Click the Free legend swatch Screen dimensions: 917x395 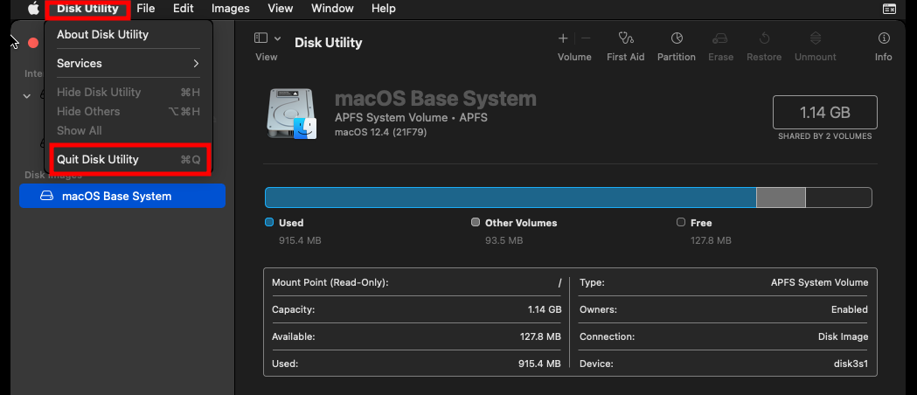coord(681,222)
